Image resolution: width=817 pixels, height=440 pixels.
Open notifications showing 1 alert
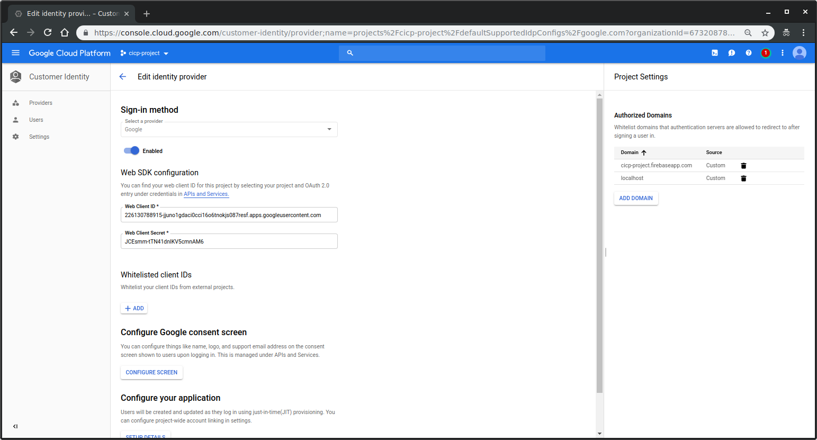(x=766, y=53)
